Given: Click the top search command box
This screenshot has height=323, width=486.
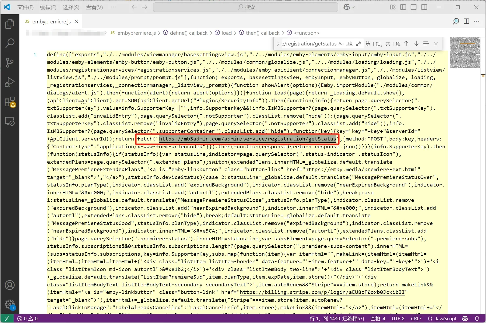Looking at the screenshot, I should click(x=246, y=7).
